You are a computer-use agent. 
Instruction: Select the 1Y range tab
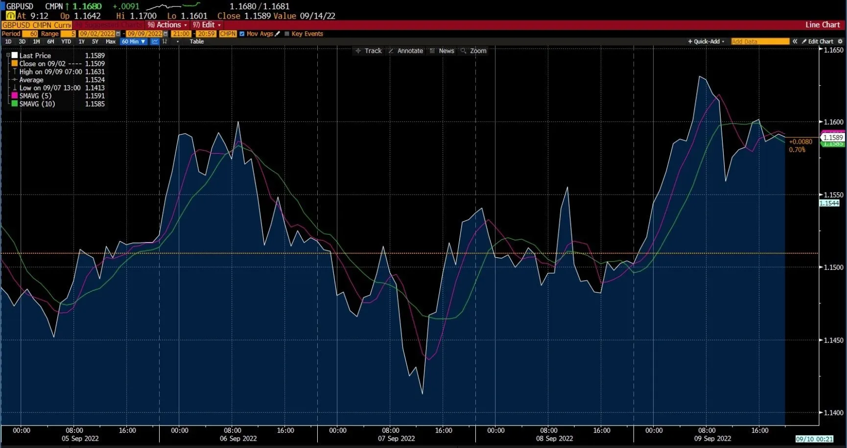click(81, 42)
